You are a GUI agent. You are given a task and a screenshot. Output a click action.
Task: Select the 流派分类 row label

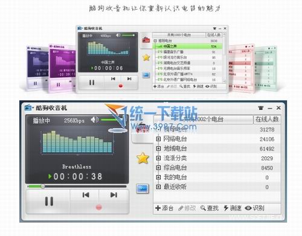coord(175,158)
